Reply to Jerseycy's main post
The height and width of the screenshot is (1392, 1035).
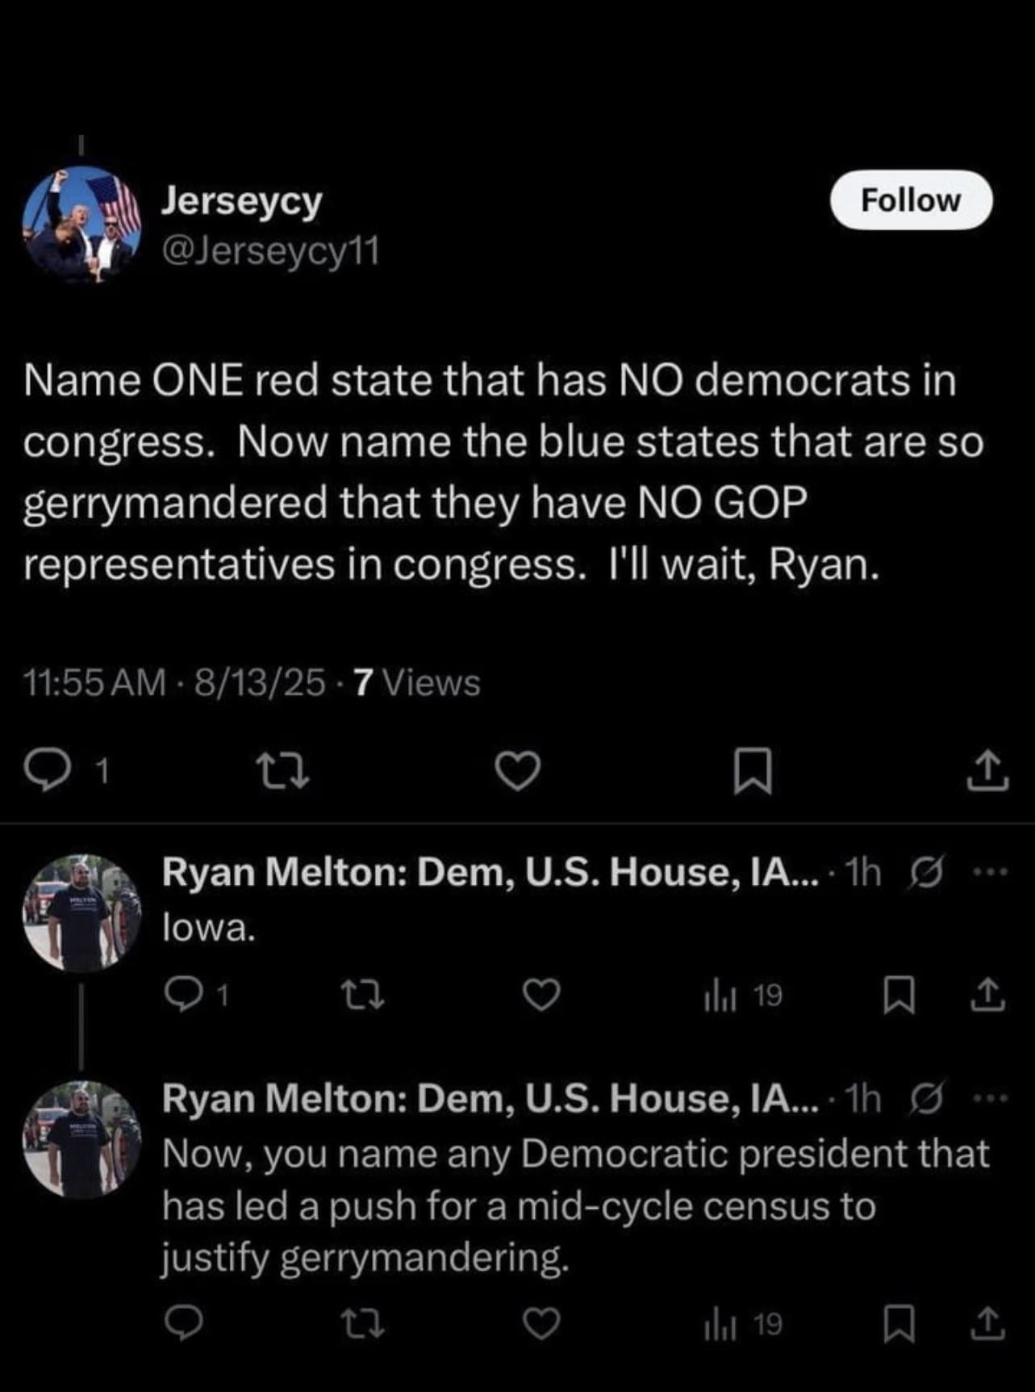47,771
